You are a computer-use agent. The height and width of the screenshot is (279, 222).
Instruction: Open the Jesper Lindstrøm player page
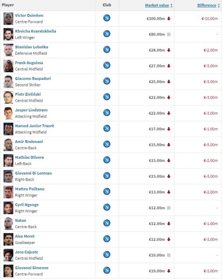click(x=31, y=110)
